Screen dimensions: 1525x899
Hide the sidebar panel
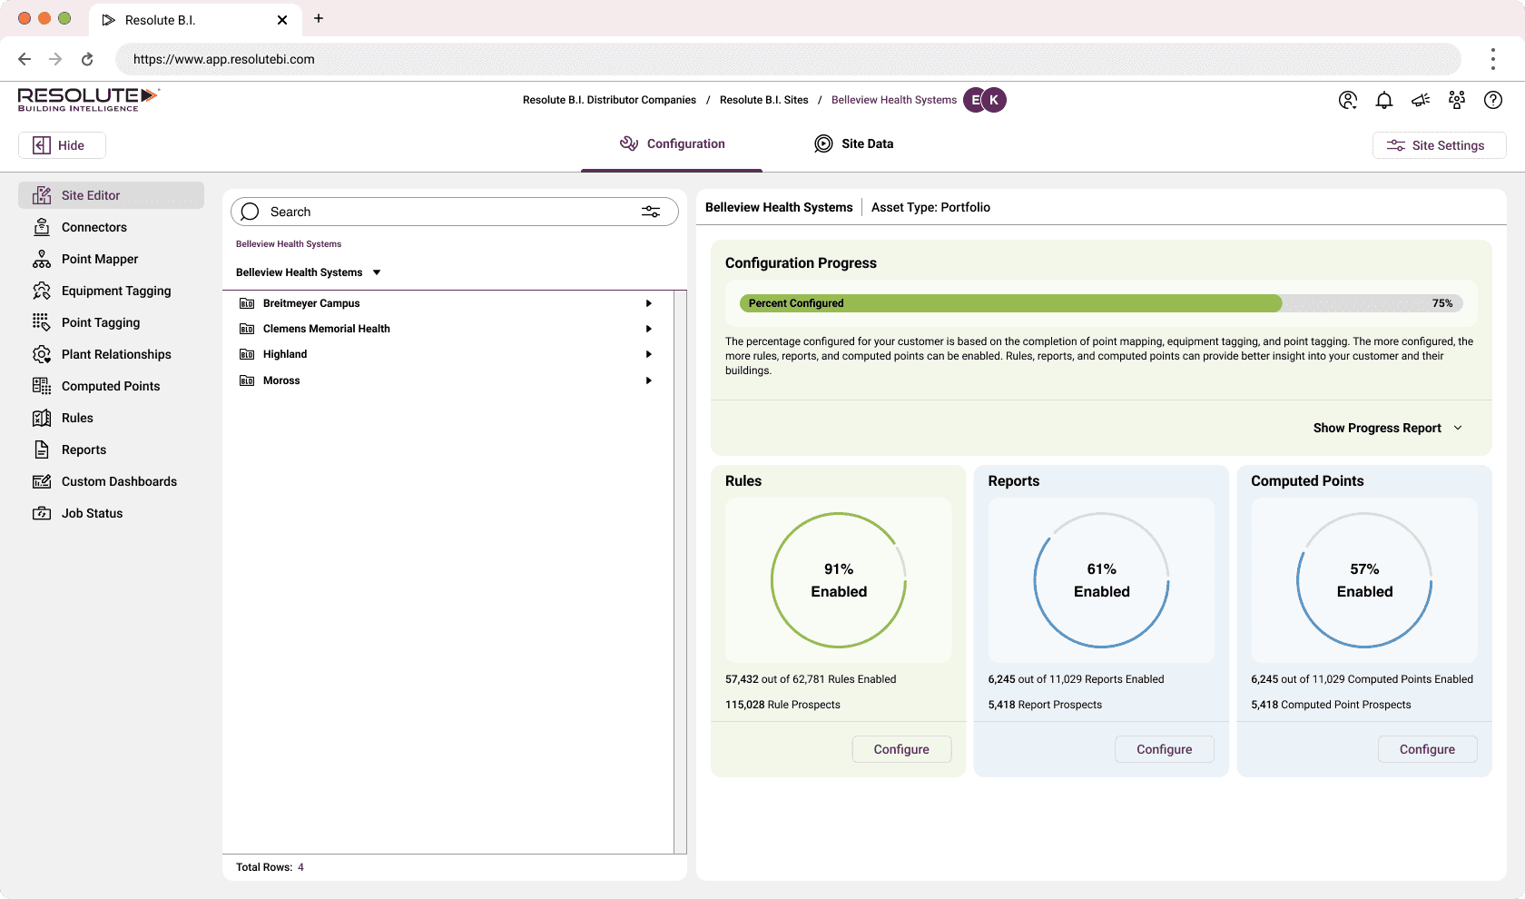tap(62, 145)
